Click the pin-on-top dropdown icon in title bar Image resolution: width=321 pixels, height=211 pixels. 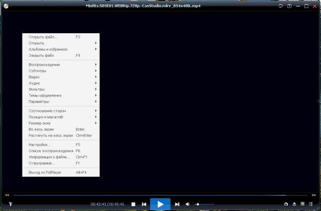click(x=289, y=6)
